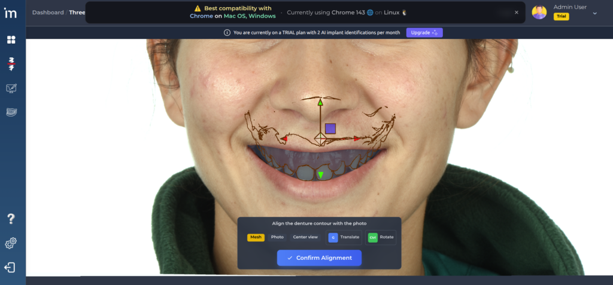
Task: Select the Translate transform mode
Action: pyautogui.click(x=344, y=237)
